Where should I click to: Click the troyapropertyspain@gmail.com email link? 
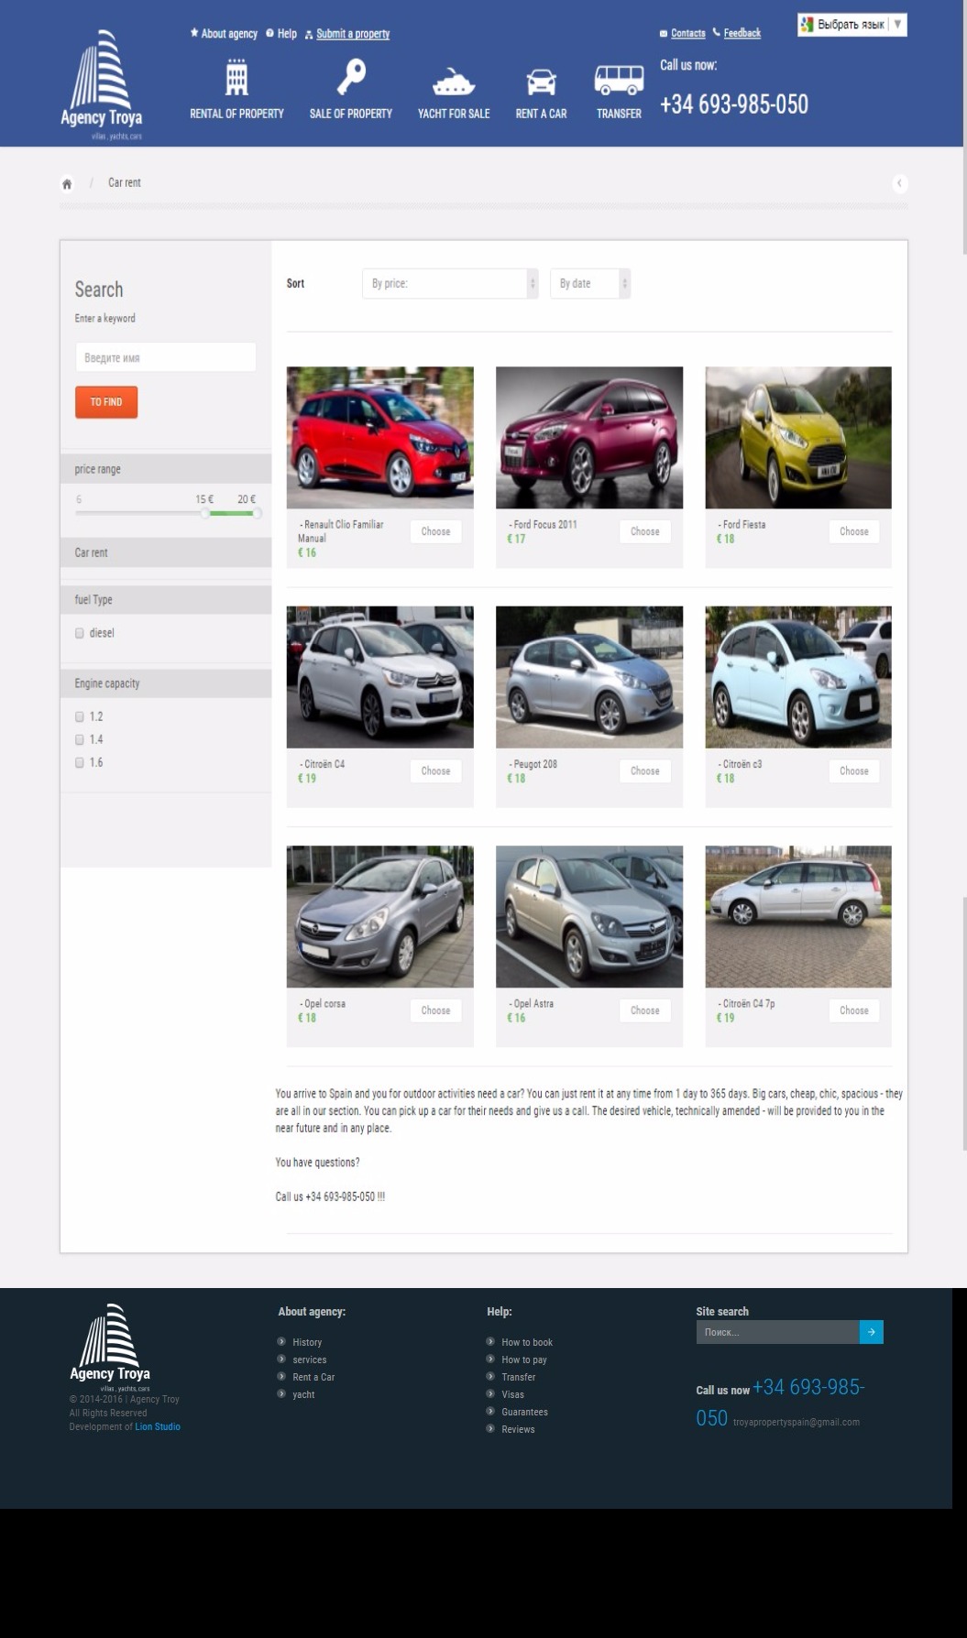[x=797, y=1422]
